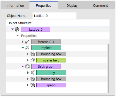Screen dimensions: 117x97
Task: Select the purple Lattice_0 chip
Action: (x=35, y=29)
